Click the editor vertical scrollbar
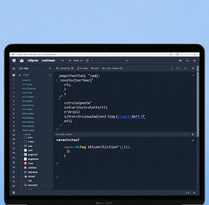Image resolution: width=209 pixels, height=205 pixels. click(198, 105)
